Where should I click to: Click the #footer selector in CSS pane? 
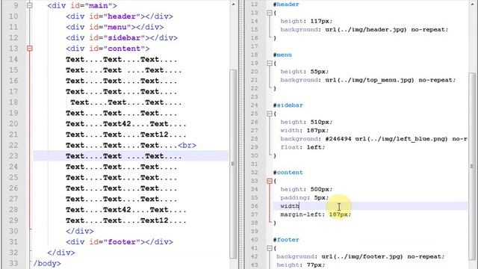tap(286, 240)
